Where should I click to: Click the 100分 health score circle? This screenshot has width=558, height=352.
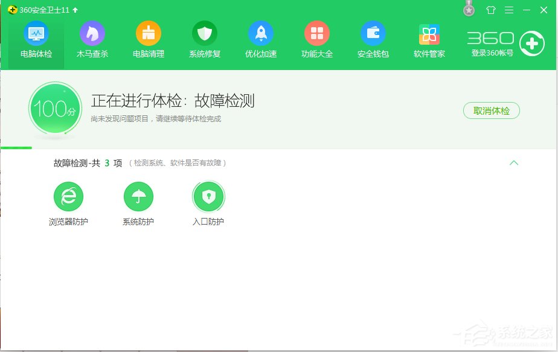(x=56, y=109)
